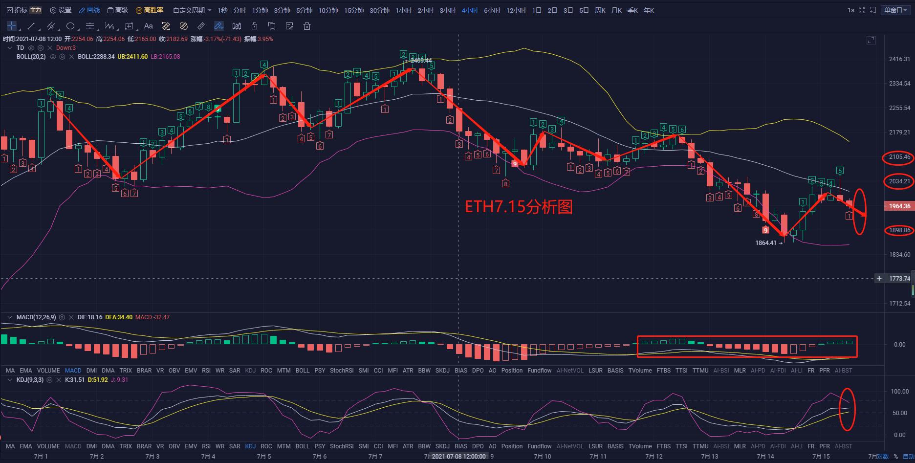This screenshot has height=463, width=915.
Task: Open KDJ(9,3,3) settings gear
Action: 49,379
